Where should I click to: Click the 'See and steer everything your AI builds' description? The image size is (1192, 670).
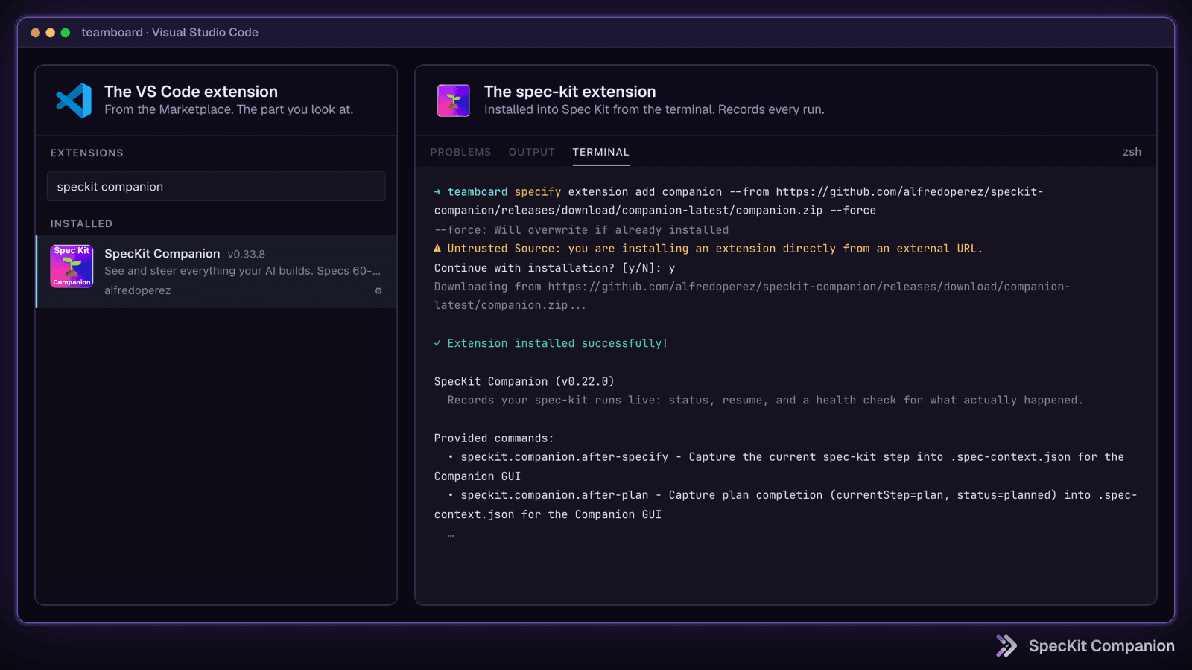coord(242,271)
